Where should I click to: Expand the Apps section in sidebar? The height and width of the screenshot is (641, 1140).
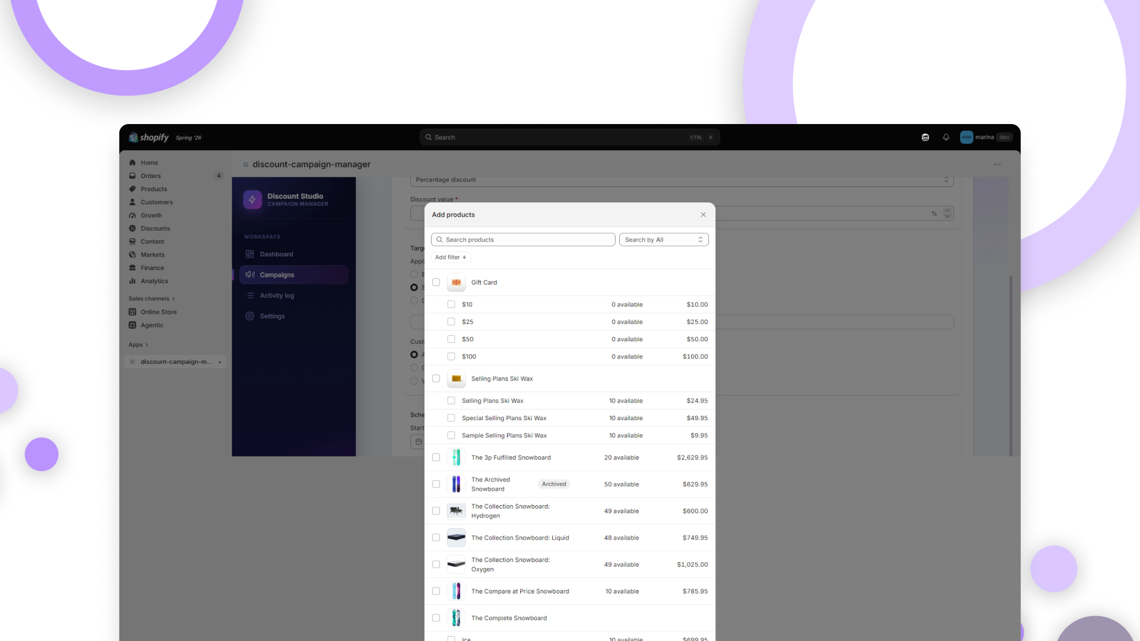click(138, 345)
